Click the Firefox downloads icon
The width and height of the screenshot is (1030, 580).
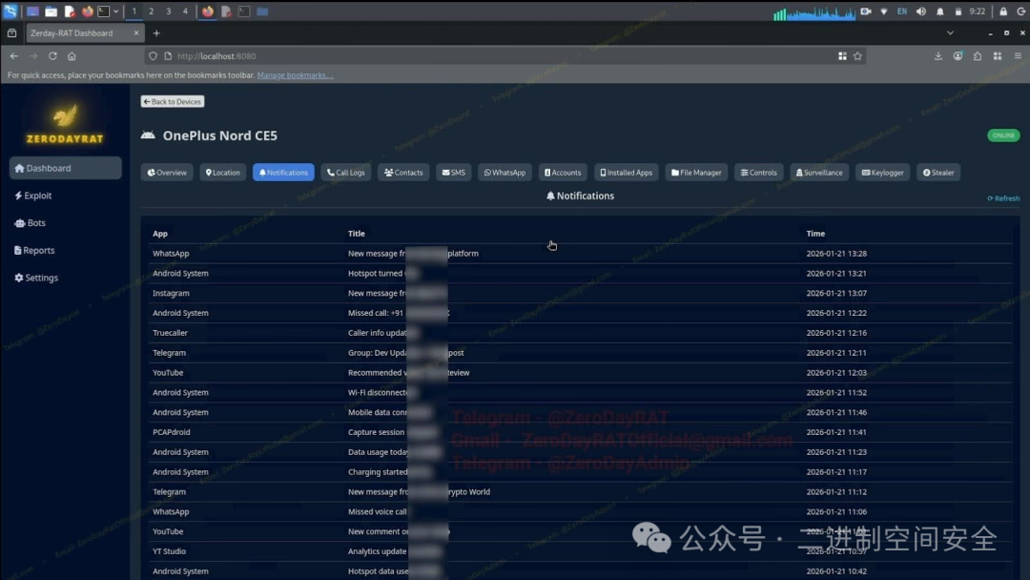tap(938, 56)
